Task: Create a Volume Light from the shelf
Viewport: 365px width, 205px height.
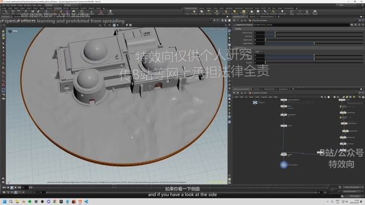Action: coord(226,12)
